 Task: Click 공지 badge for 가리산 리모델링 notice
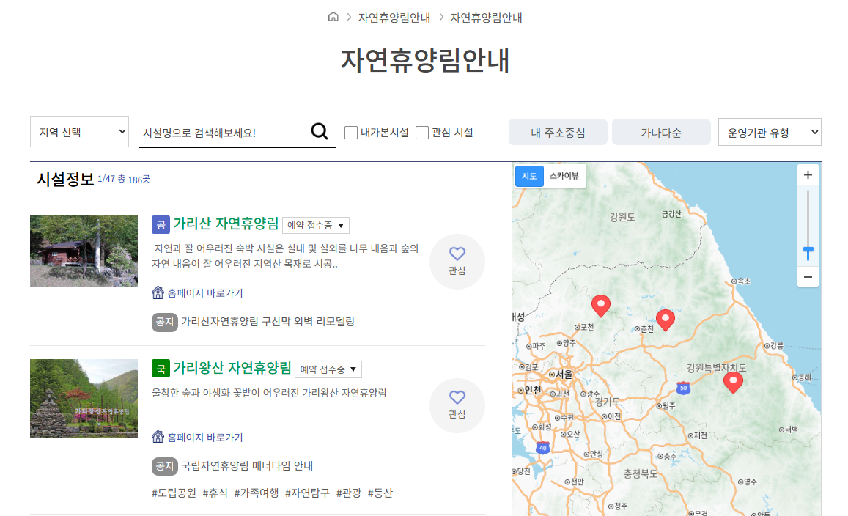point(164,322)
